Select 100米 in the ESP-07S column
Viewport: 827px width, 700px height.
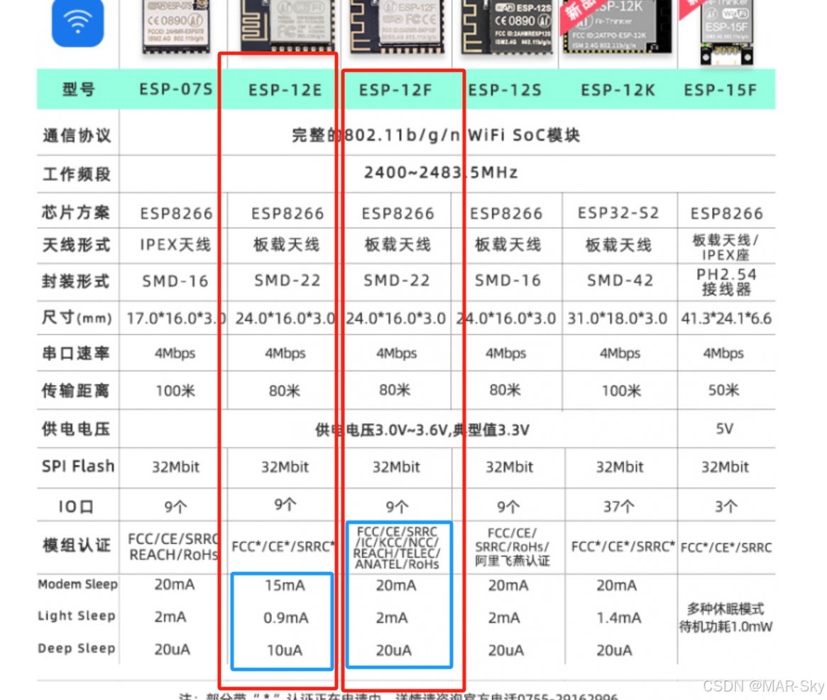(x=175, y=391)
